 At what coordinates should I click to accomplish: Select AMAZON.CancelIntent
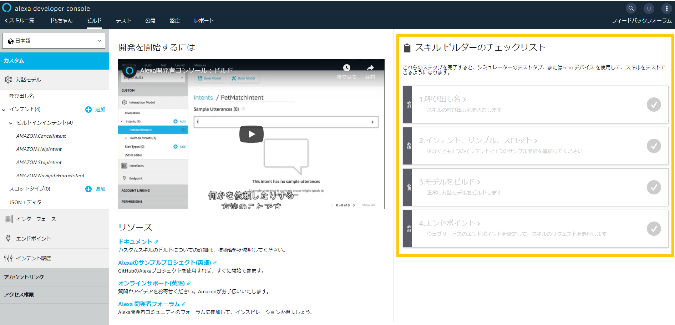[x=41, y=136]
